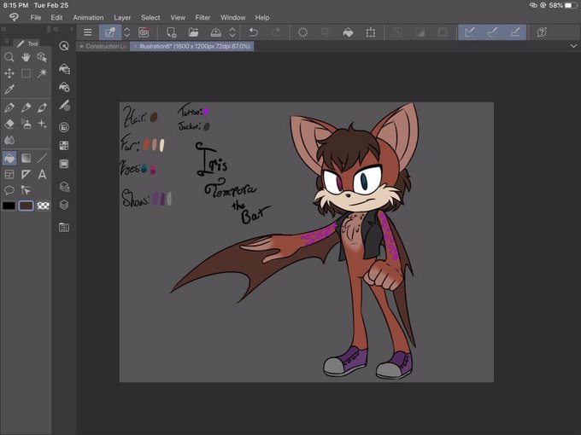581x435 pixels.
Task: Select the Figure line tool
Action: [42, 159]
